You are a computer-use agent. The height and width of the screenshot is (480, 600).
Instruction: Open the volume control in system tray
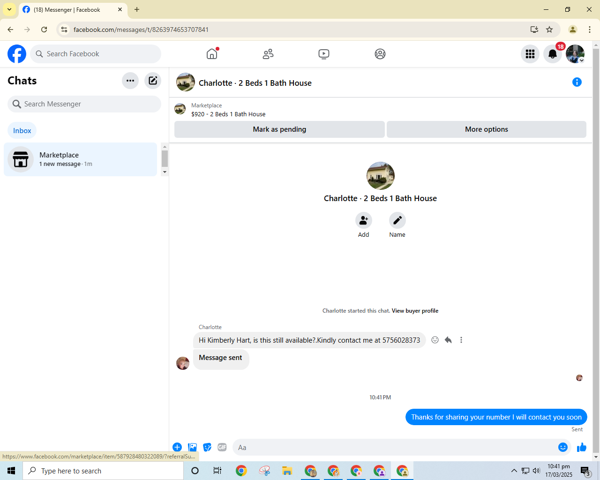click(x=536, y=471)
